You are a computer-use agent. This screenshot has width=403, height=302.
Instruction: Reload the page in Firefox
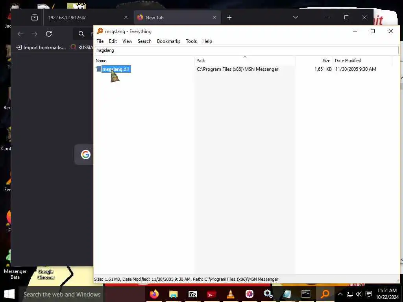pyautogui.click(x=49, y=34)
